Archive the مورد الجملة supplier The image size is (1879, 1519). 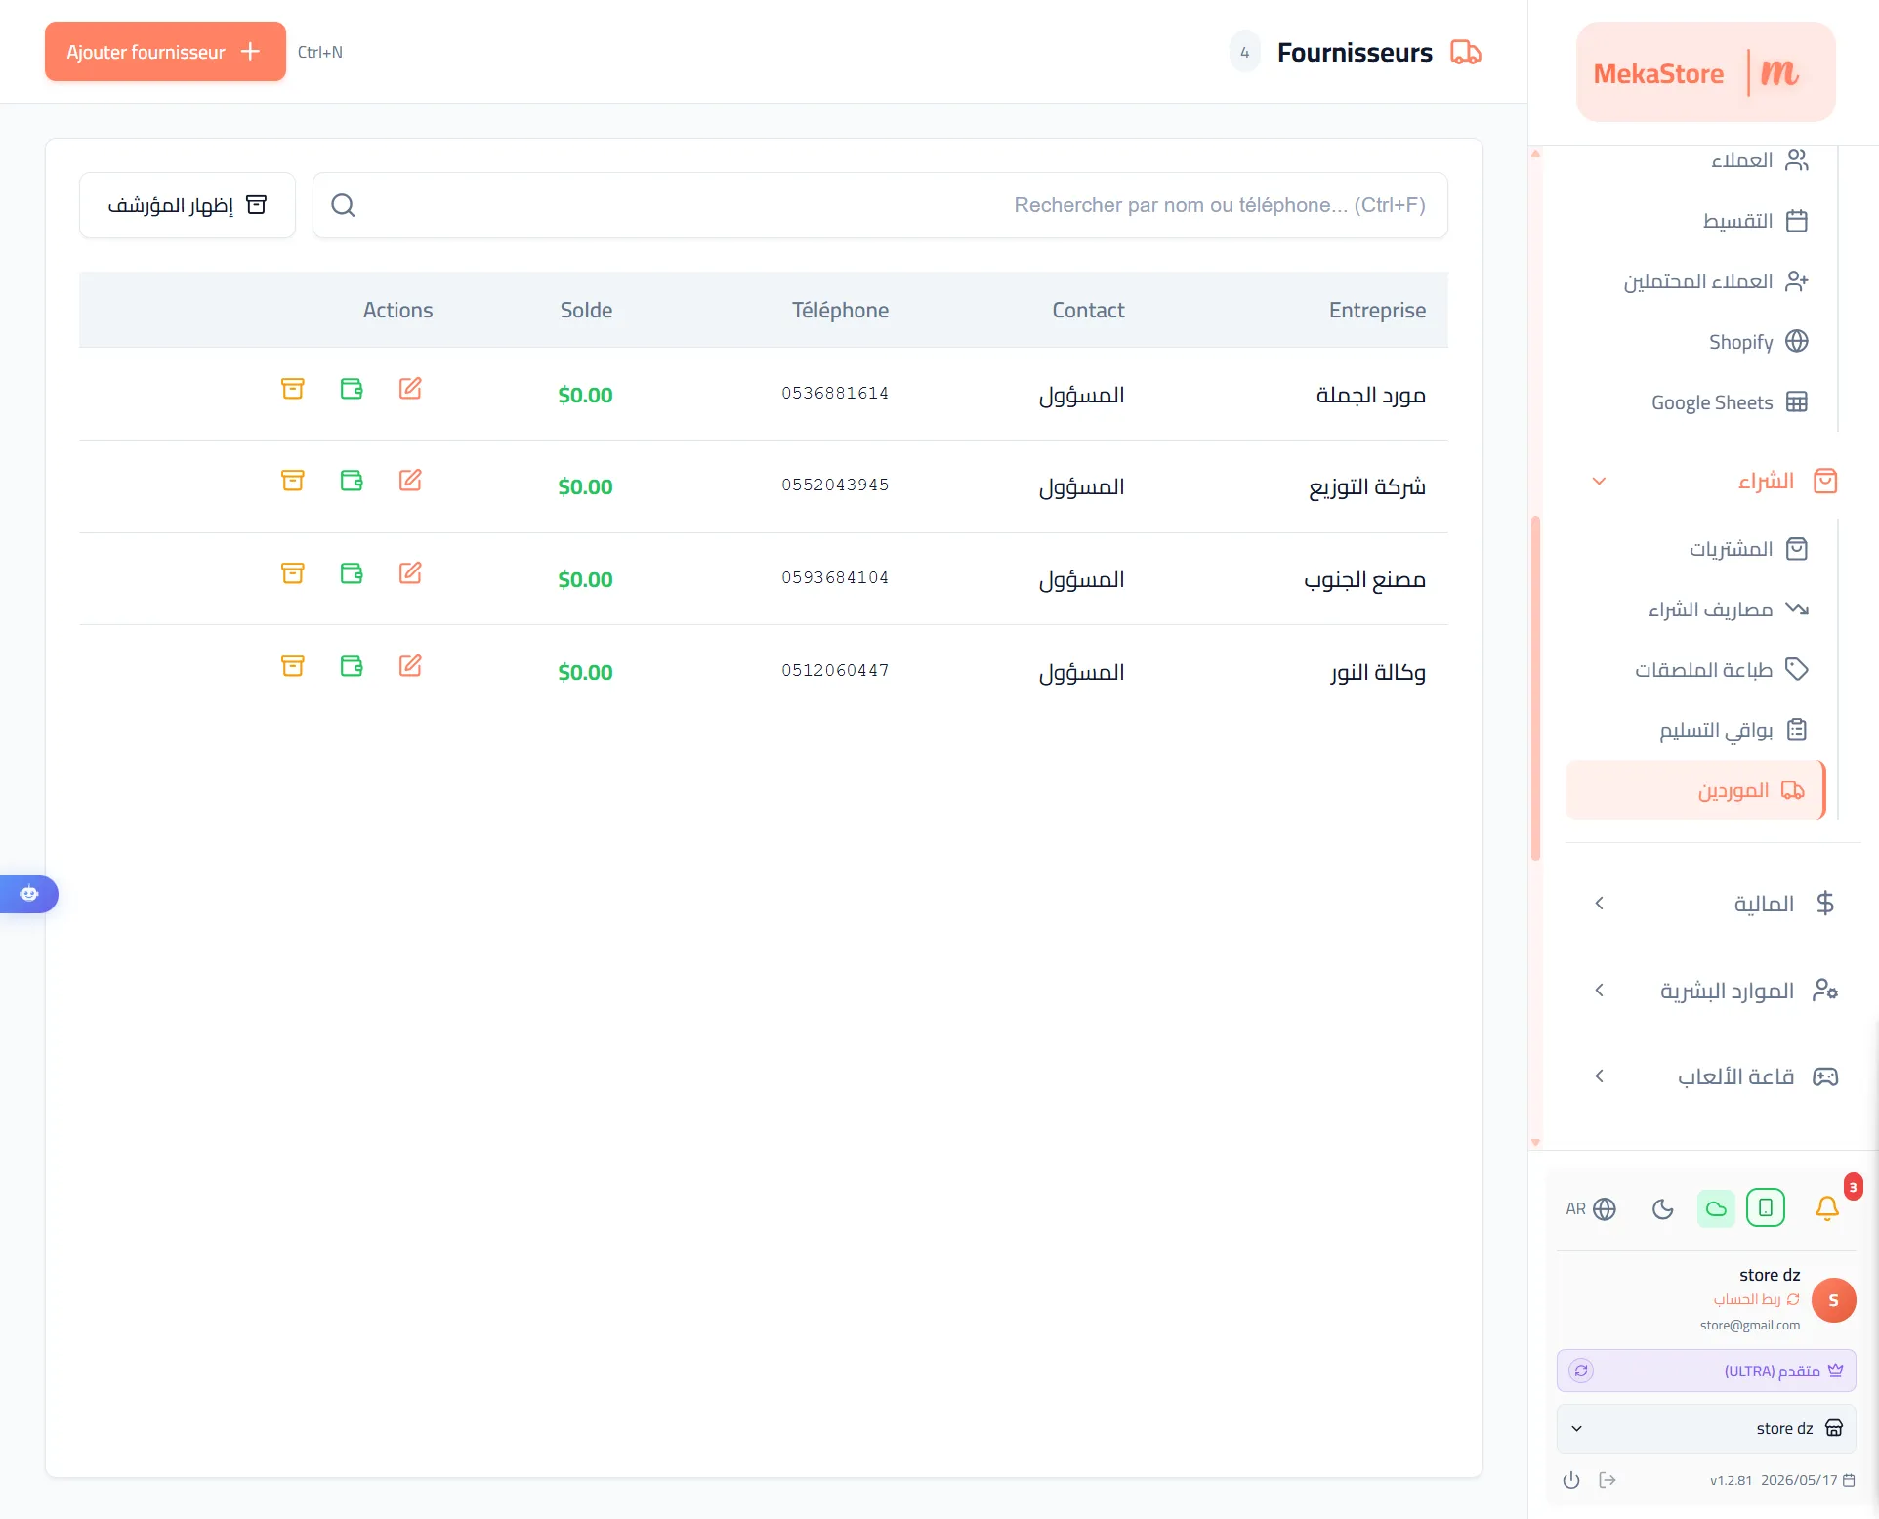pyautogui.click(x=293, y=389)
